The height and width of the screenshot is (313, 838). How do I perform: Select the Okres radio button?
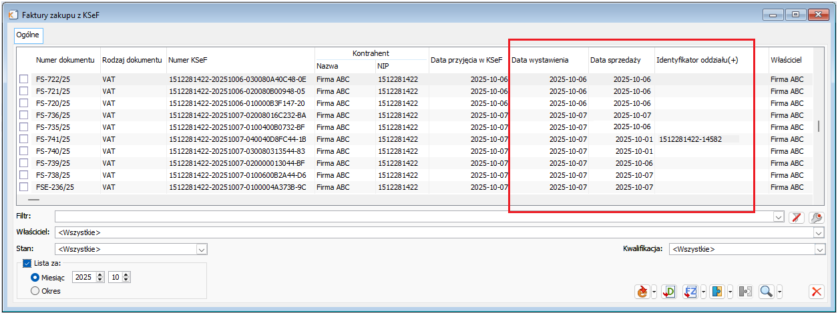(x=35, y=290)
